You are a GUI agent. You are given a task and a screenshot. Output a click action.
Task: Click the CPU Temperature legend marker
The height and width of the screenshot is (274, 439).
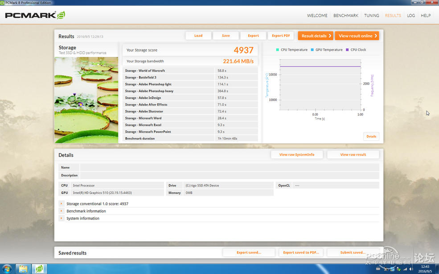point(278,50)
